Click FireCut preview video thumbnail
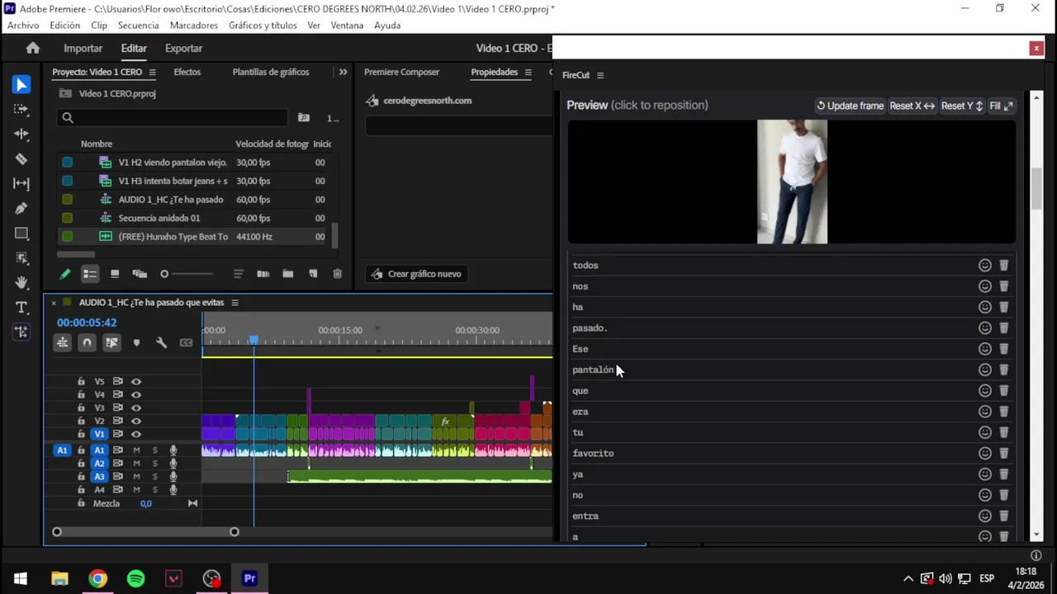This screenshot has width=1057, height=594. (x=792, y=182)
